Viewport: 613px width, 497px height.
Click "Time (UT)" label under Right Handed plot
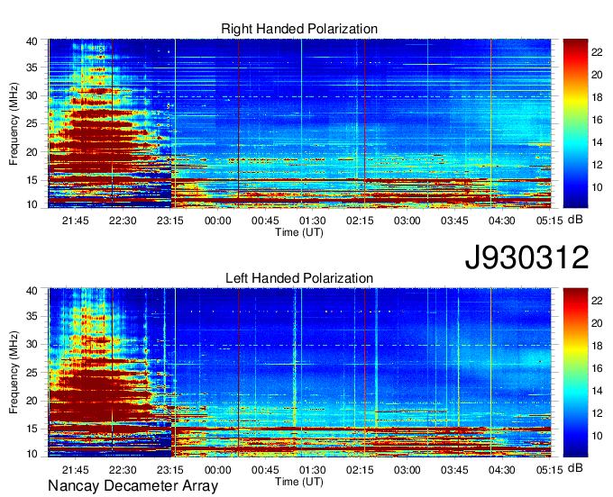pos(299,232)
